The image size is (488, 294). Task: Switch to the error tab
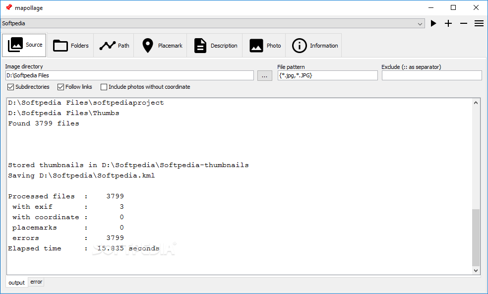(x=36, y=282)
